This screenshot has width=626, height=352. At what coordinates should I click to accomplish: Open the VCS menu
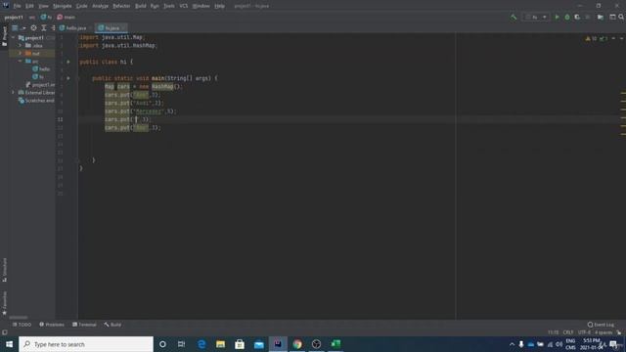pyautogui.click(x=184, y=6)
